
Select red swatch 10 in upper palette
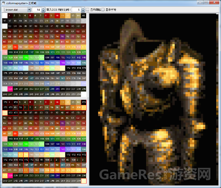[x=57, y=16]
